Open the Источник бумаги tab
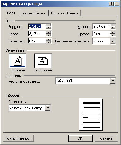 65,13
